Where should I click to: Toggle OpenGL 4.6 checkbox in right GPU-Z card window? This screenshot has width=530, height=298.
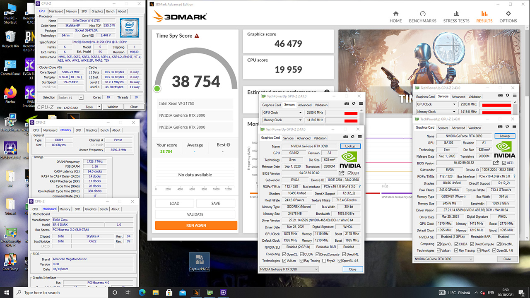pyautogui.click(x=494, y=250)
